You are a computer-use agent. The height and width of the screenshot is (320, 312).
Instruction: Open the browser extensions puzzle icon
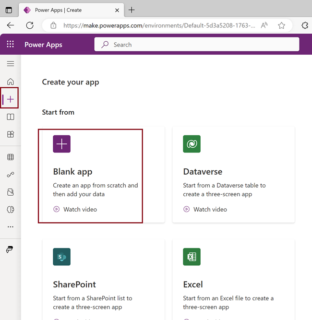coord(305,25)
